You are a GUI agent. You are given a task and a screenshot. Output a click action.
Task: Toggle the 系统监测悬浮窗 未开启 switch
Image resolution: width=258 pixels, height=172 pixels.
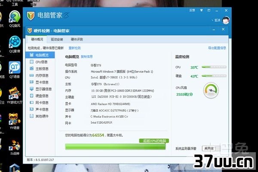click(211, 148)
